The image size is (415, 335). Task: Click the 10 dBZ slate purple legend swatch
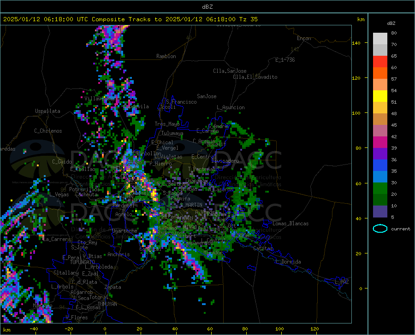click(x=380, y=212)
